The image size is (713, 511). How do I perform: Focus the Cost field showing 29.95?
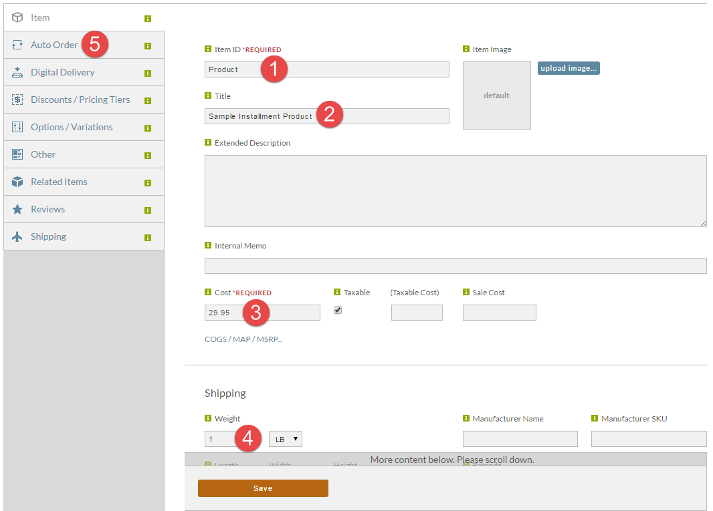(262, 313)
